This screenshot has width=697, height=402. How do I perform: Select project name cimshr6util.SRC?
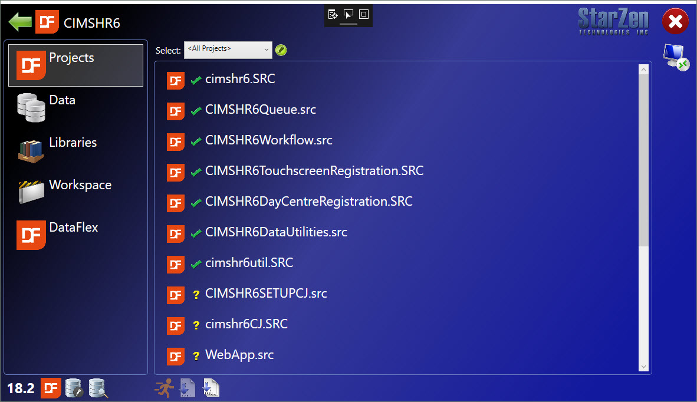[249, 263]
